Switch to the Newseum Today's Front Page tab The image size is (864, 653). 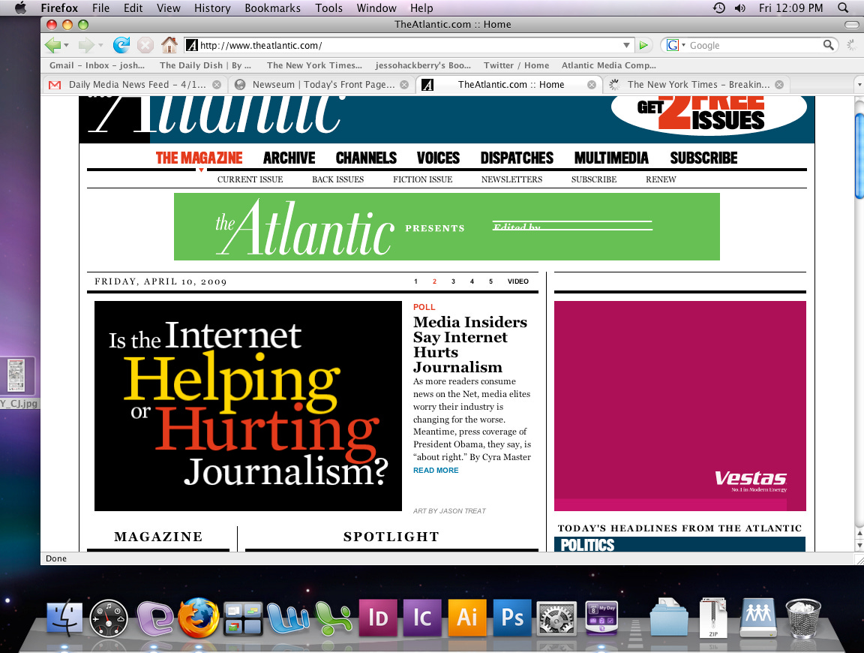click(x=323, y=84)
